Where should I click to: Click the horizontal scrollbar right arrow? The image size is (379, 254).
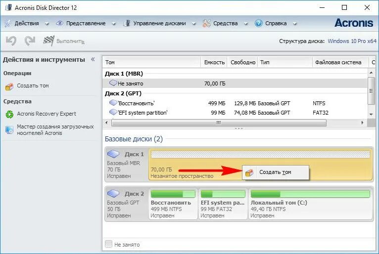tap(362, 123)
